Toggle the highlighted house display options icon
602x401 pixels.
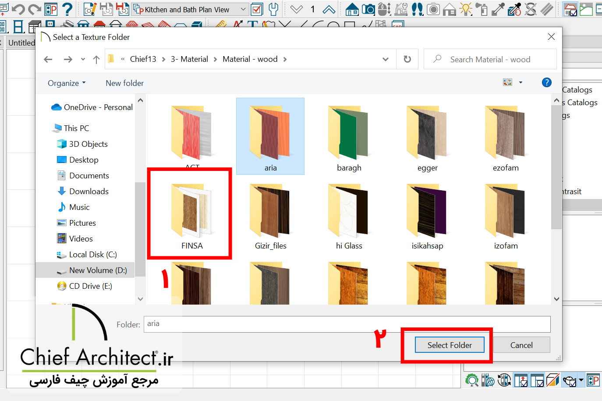click(x=571, y=9)
